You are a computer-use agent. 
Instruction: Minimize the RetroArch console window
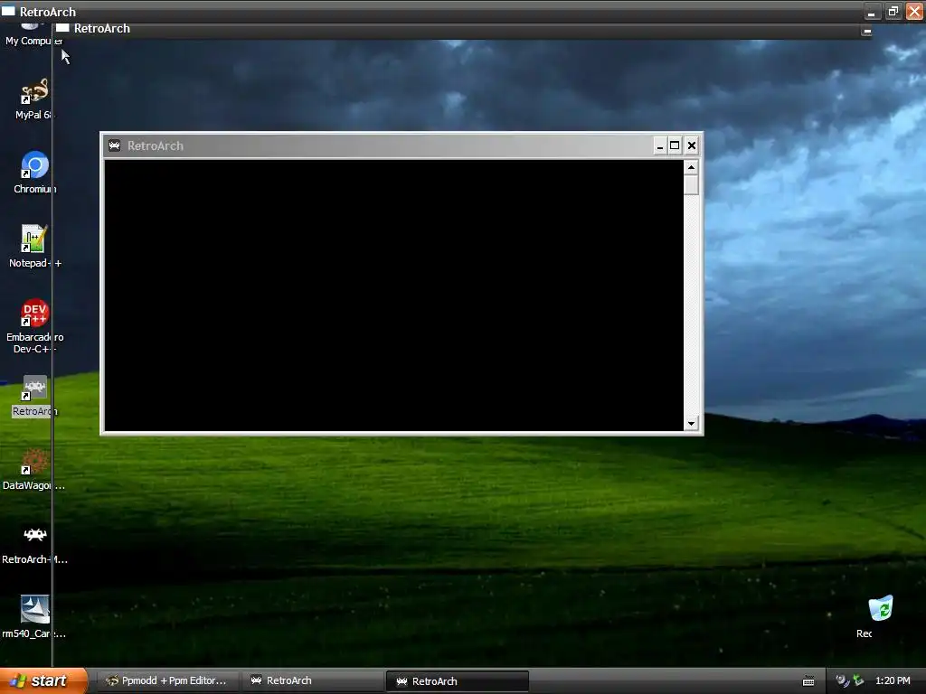tap(659, 145)
